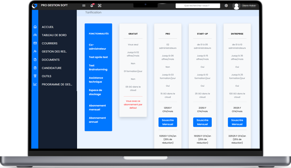Click 191250 F CFA/an annual price

[202, 139]
